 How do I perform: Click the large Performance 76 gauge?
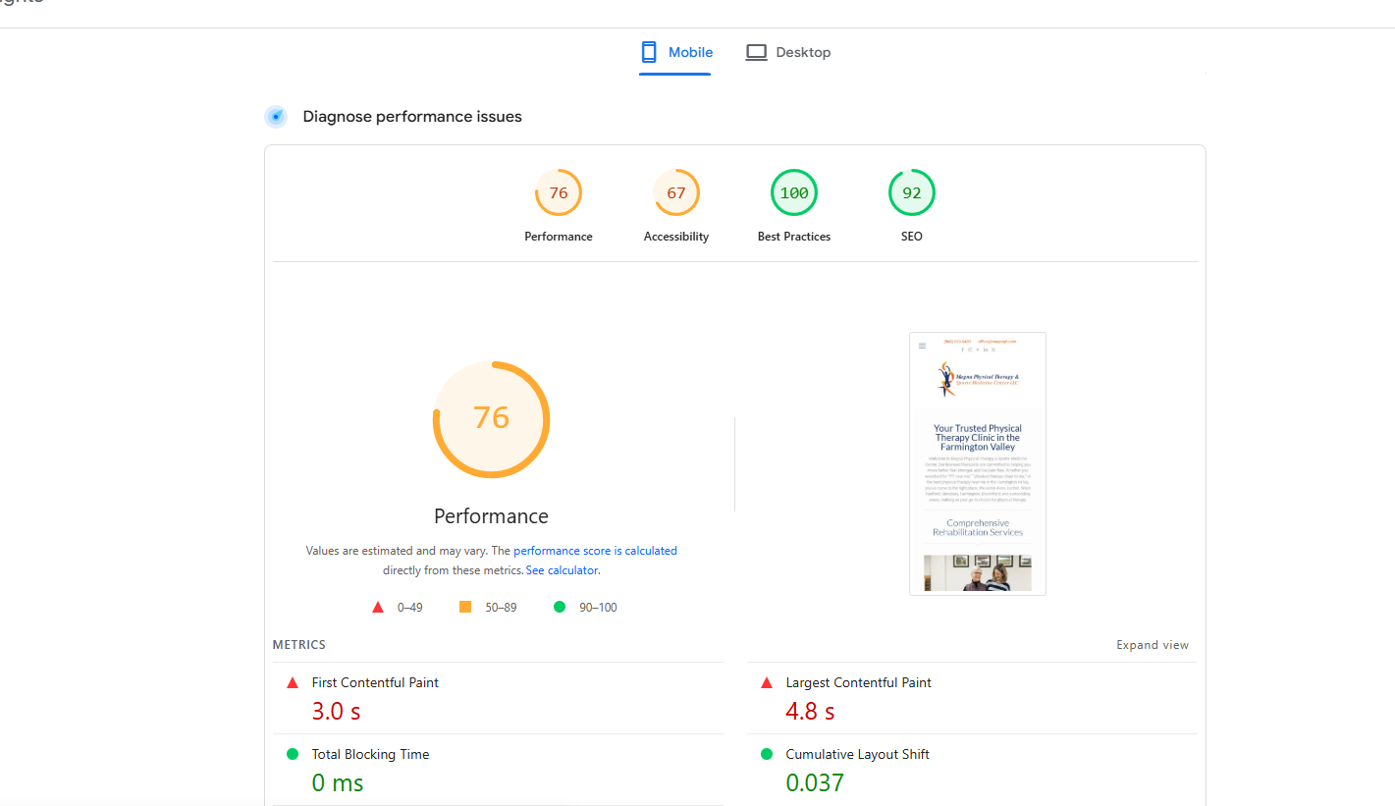(492, 419)
